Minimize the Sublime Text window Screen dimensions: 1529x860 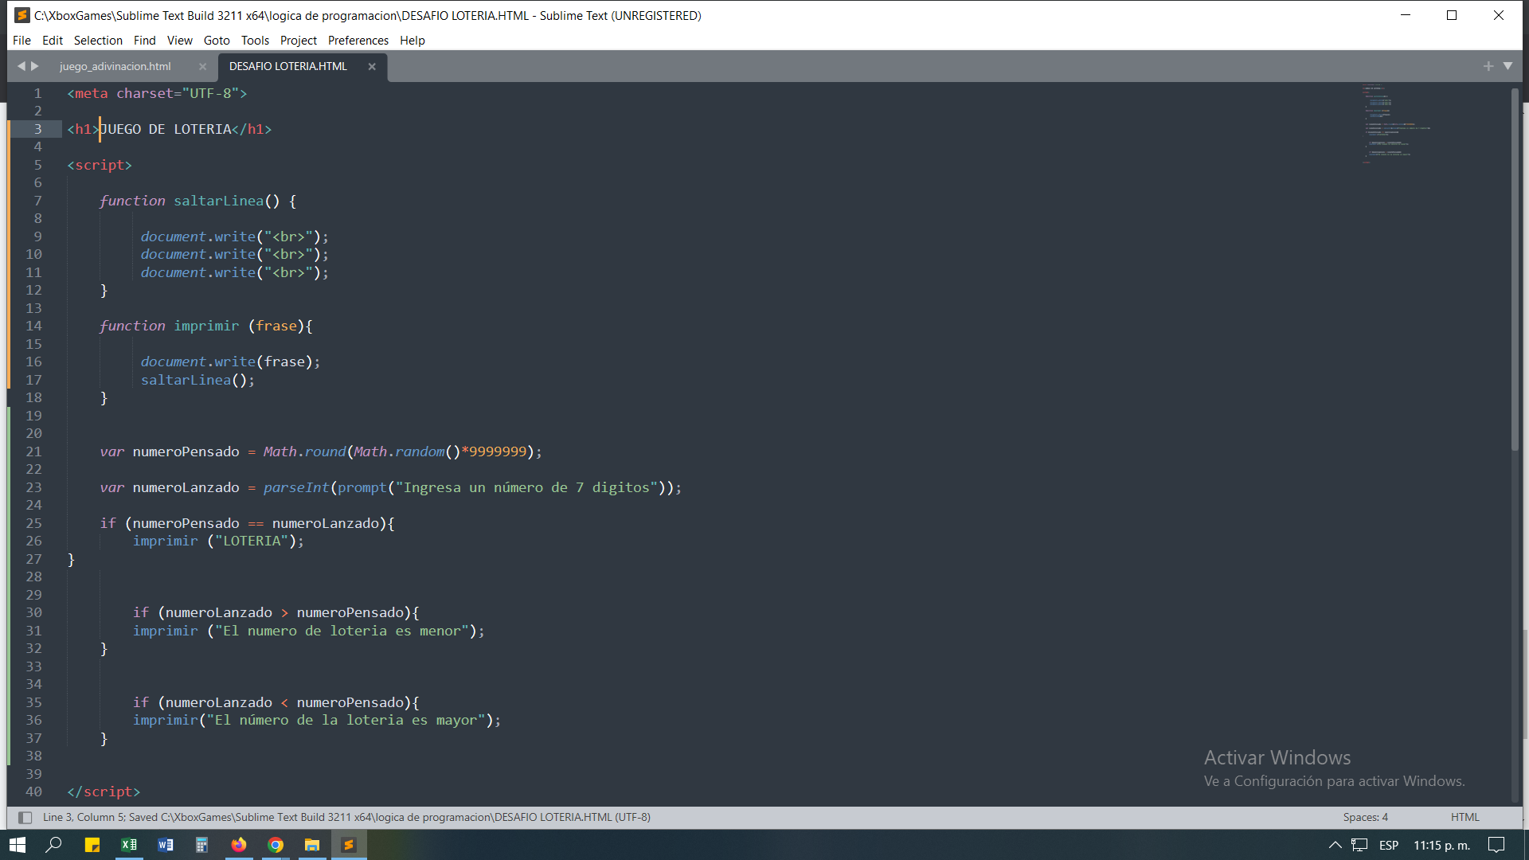click(1406, 15)
